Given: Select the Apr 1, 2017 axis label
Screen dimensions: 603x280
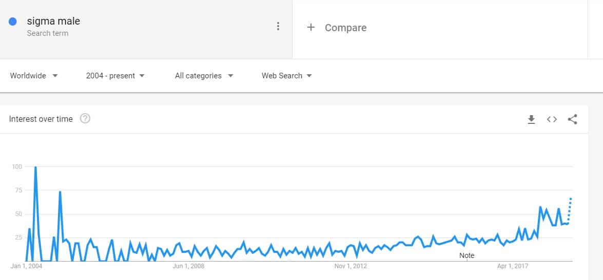Looking at the screenshot, I should coord(513,266).
